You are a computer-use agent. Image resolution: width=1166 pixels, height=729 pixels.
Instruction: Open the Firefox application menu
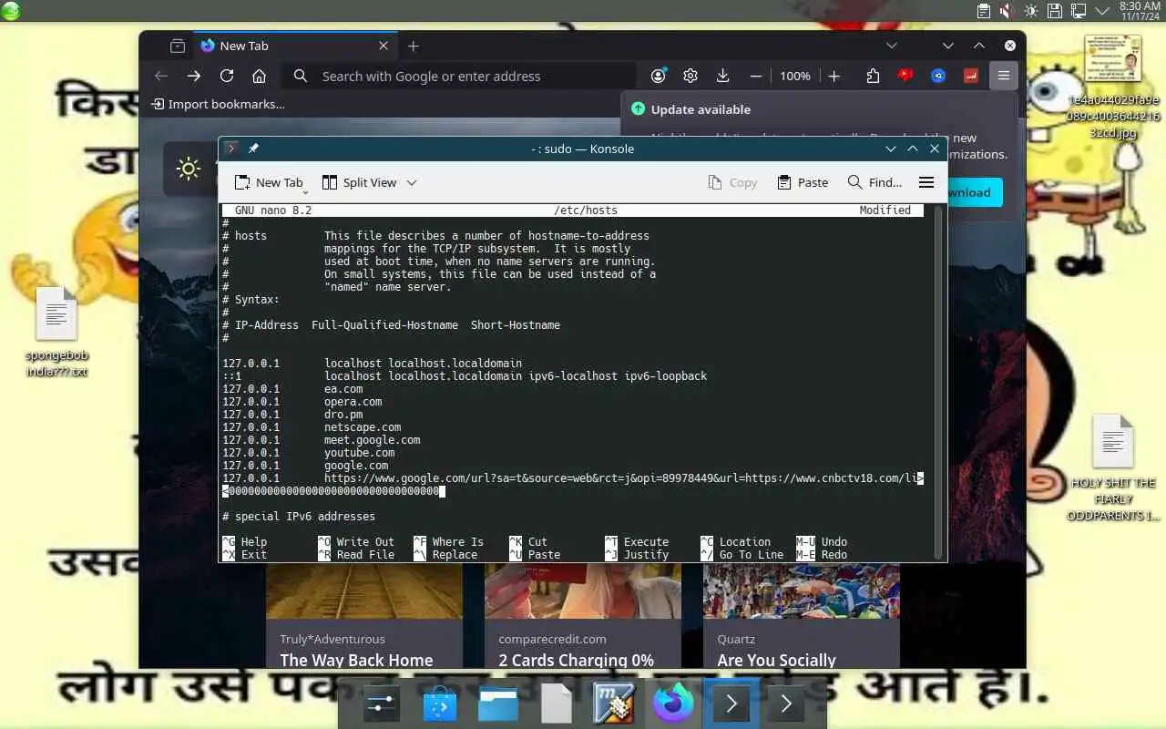[1003, 77]
